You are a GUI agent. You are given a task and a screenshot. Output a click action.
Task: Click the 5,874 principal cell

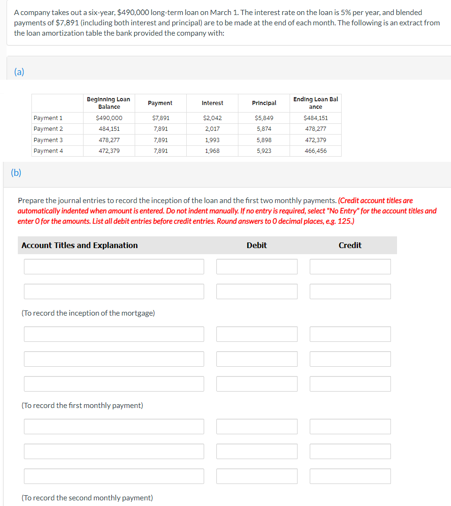click(264, 129)
